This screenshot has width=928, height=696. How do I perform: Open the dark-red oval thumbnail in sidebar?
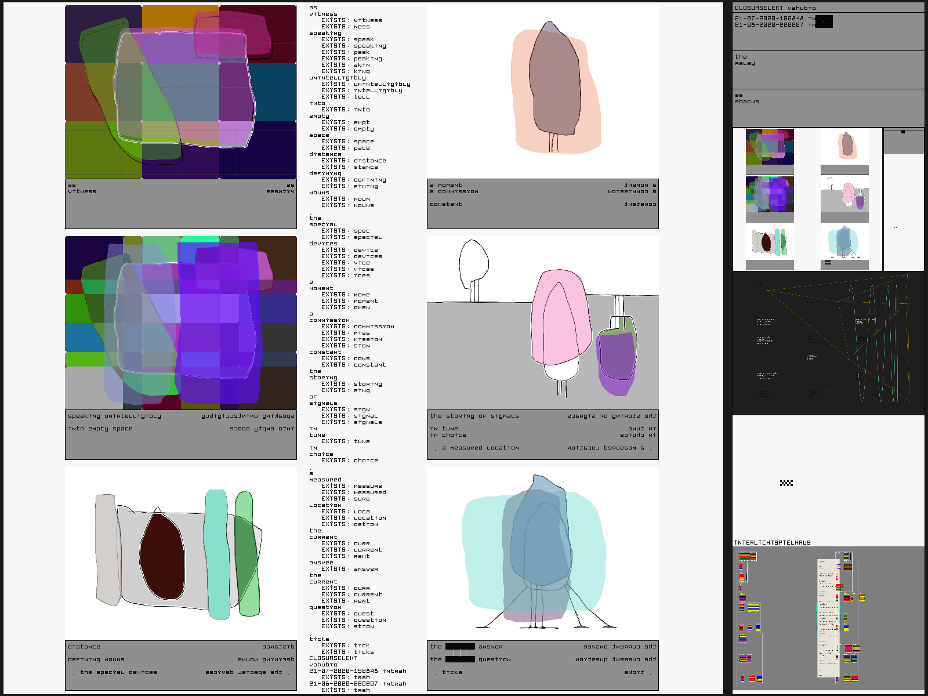tap(770, 242)
